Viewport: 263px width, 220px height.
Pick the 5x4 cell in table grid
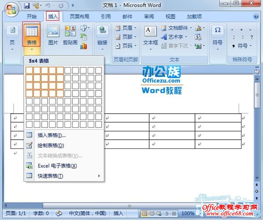(x=60, y=94)
